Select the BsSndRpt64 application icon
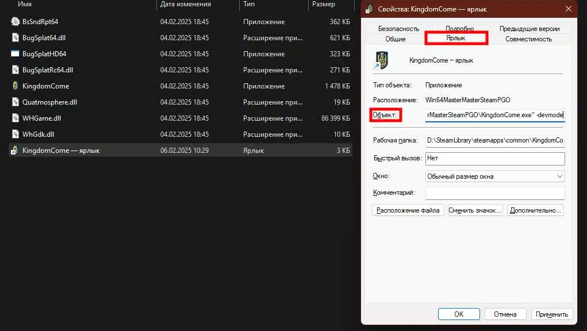The width and height of the screenshot is (587, 331). click(x=15, y=22)
